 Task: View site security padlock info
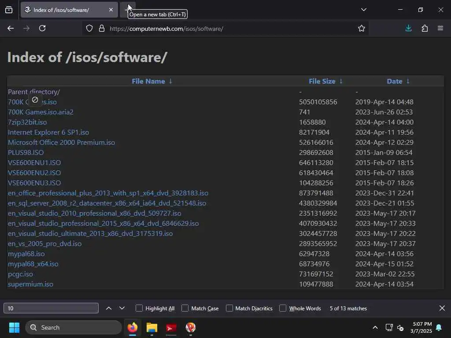point(102,29)
